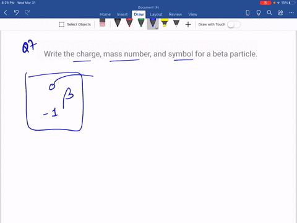
Task: Open mobile view phone icon
Action: click(x=247, y=13)
